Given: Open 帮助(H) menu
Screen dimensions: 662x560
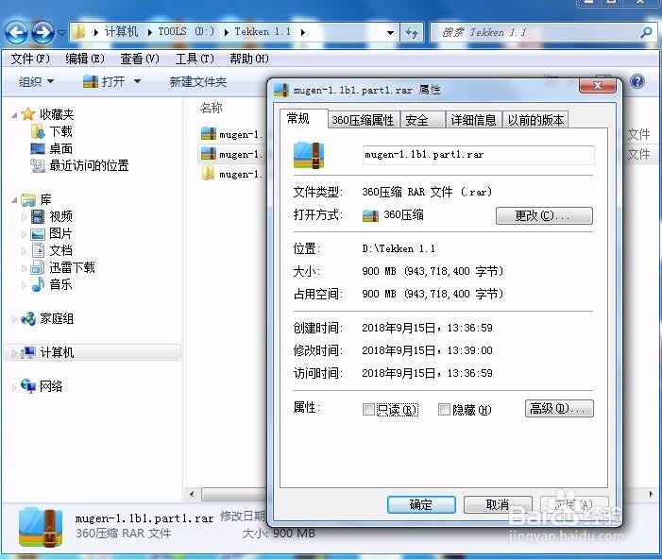Looking at the screenshot, I should (x=249, y=59).
